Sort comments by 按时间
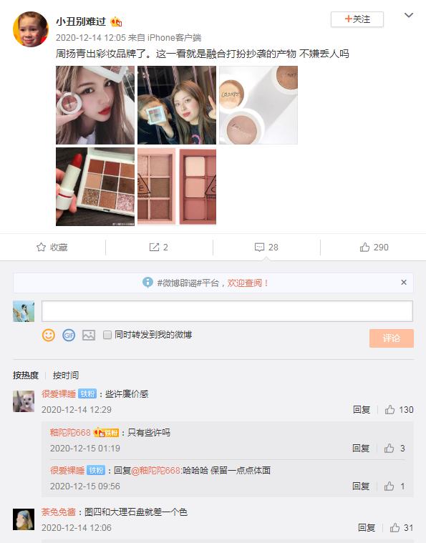426x543 pixels. tap(66, 375)
